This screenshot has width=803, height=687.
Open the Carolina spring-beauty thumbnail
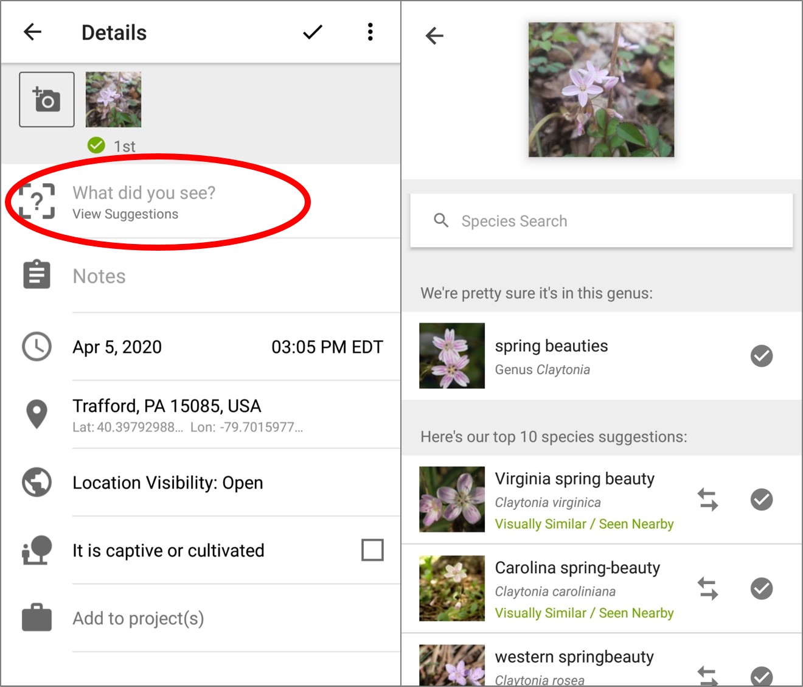point(452,588)
